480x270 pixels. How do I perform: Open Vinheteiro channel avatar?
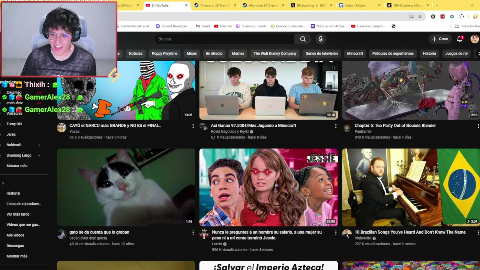(x=347, y=234)
